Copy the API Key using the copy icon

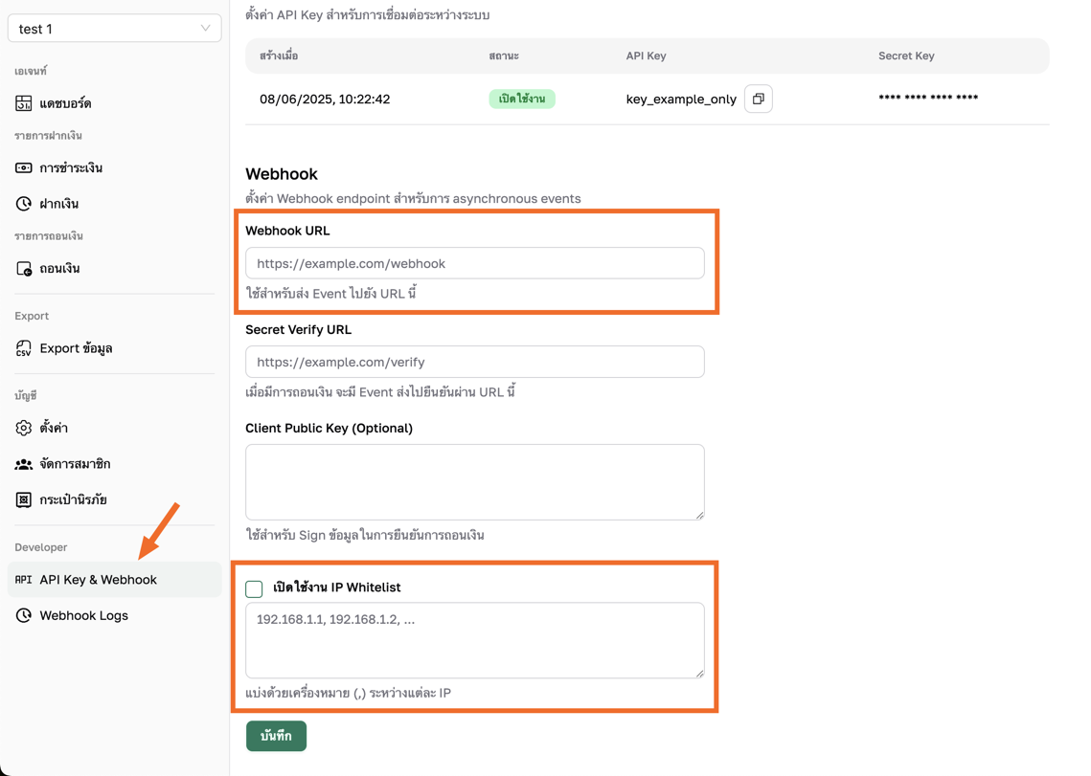[758, 99]
